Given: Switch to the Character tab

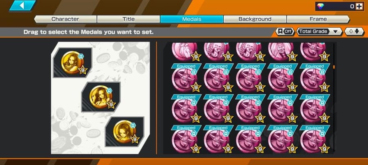Looking at the screenshot, I should 65,19.
